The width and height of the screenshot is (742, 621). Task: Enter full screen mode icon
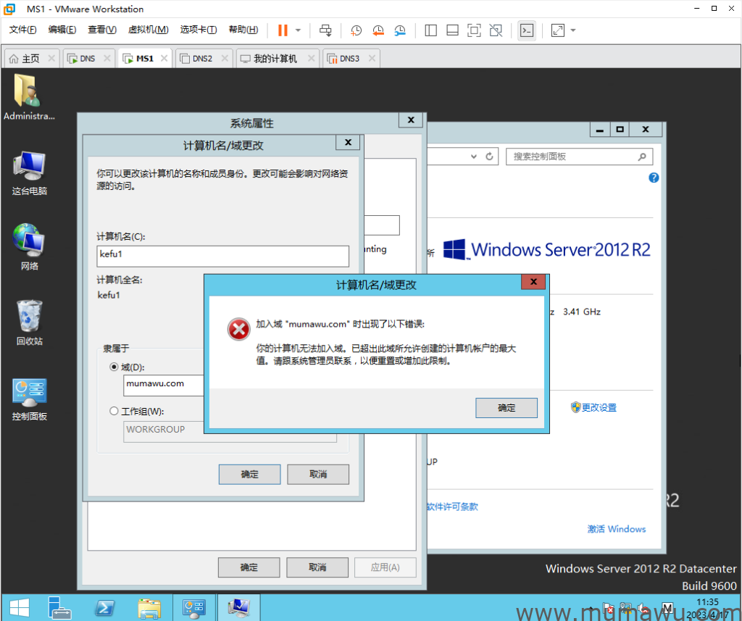(x=474, y=30)
